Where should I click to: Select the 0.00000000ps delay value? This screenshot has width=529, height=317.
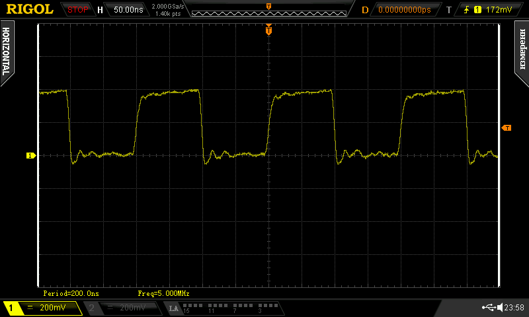pos(404,10)
